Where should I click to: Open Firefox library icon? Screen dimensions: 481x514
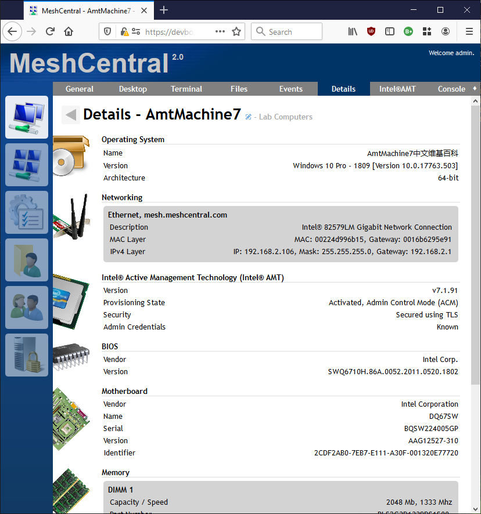(x=353, y=31)
